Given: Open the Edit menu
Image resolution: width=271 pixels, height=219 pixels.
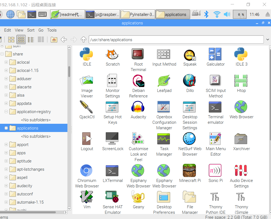Looking at the screenshot, I should pos(7,30).
